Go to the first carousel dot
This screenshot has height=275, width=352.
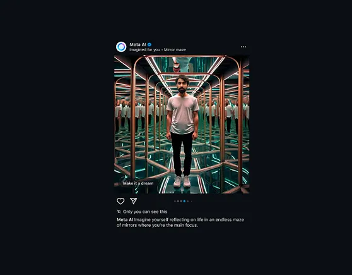pyautogui.click(x=175, y=201)
